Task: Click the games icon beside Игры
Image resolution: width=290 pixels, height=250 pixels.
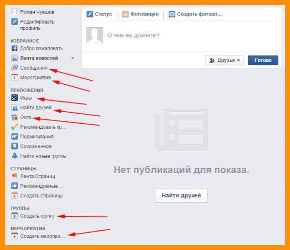Action: click(14, 98)
